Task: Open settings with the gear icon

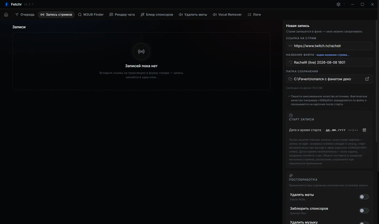Action: (338, 4)
